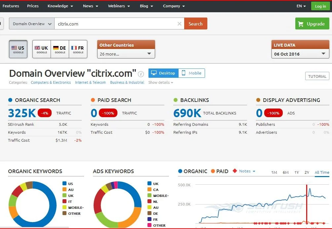Open the Blog menu

click(146, 6)
